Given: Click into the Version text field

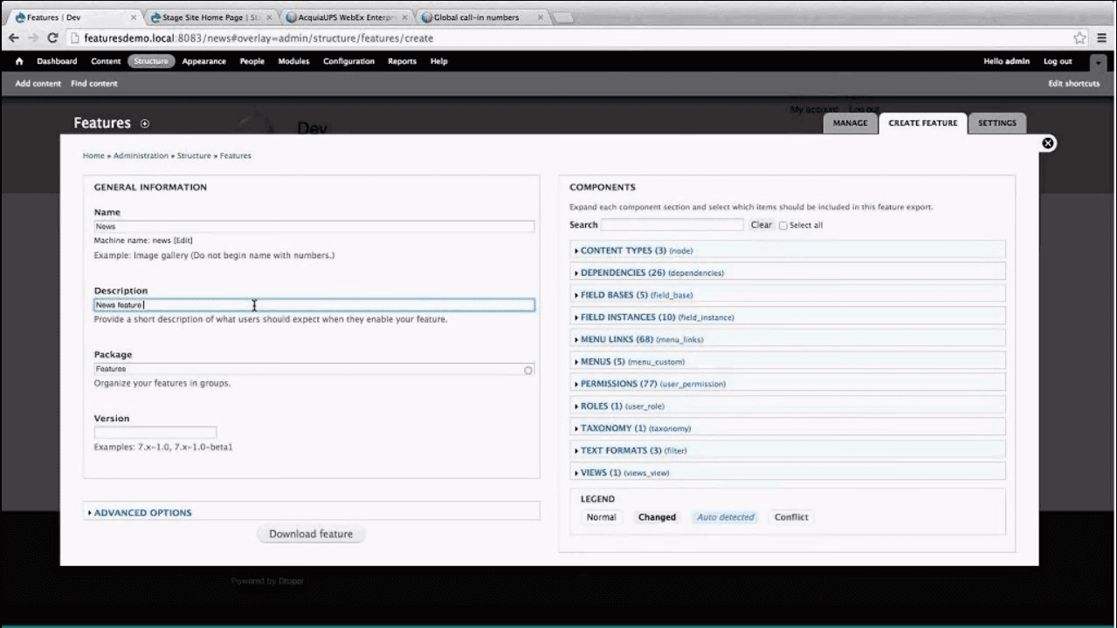Looking at the screenshot, I should click(155, 433).
